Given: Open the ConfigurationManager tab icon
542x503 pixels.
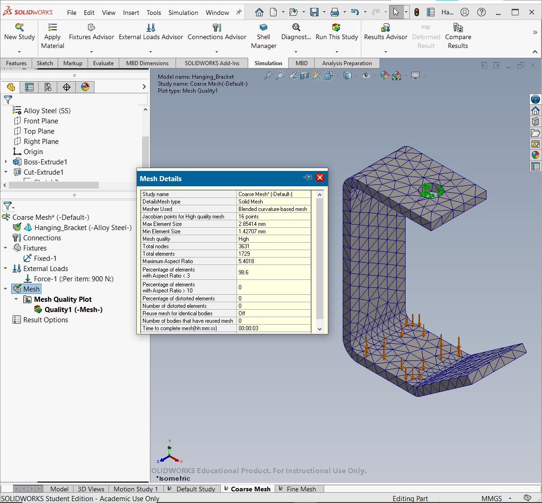Looking at the screenshot, I should [47, 87].
